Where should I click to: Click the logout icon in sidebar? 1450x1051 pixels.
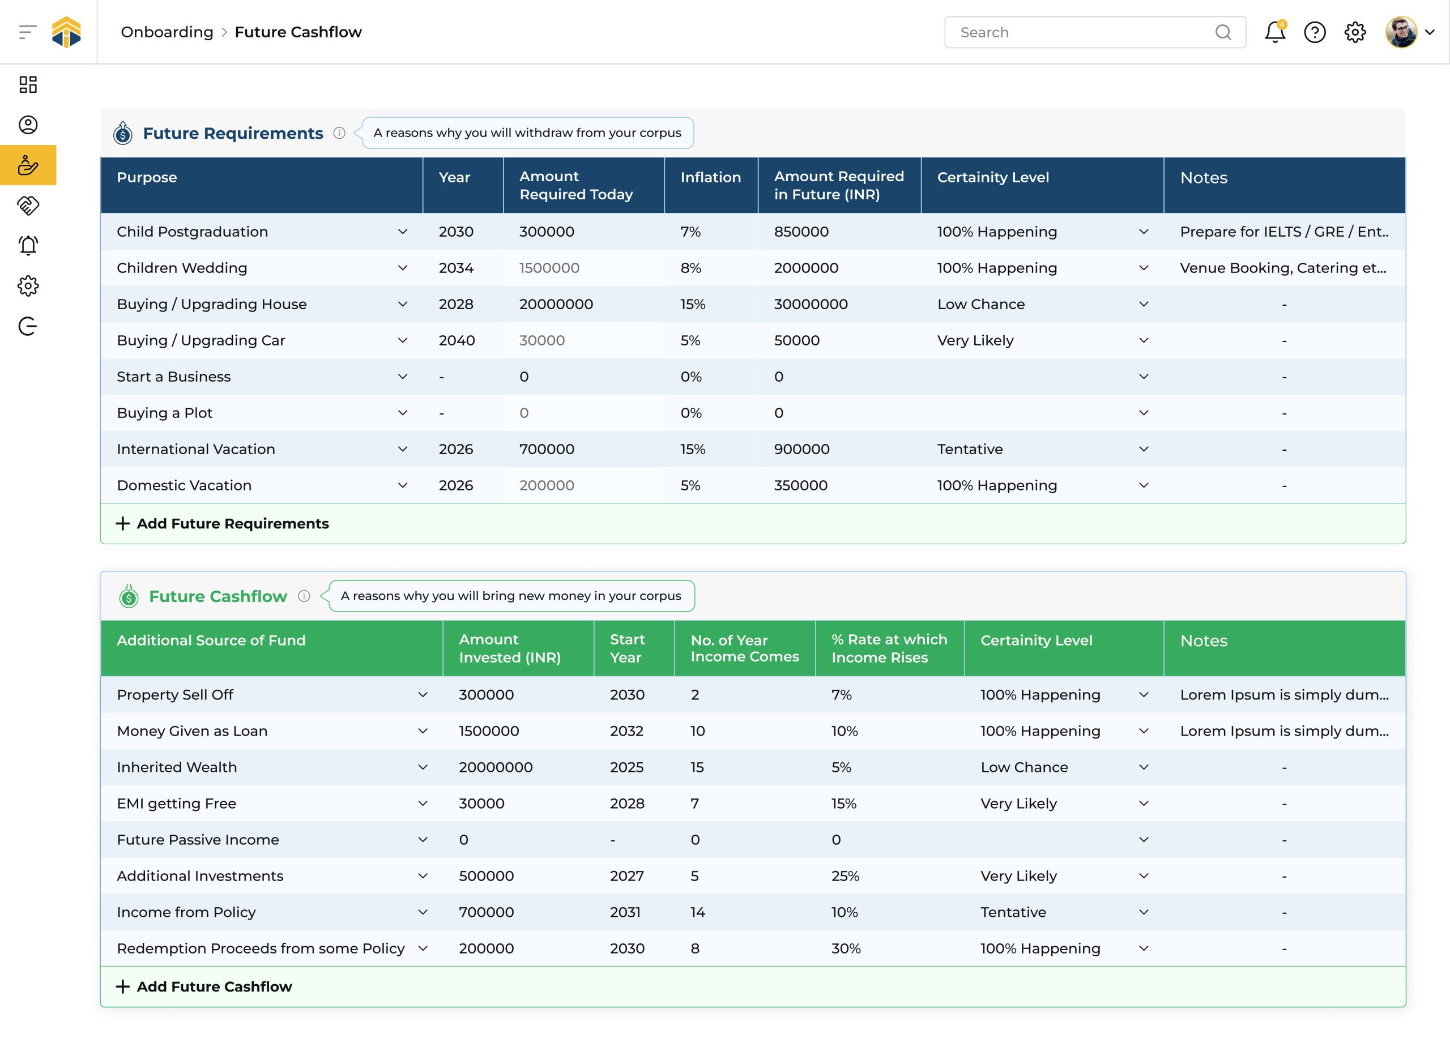(x=28, y=326)
